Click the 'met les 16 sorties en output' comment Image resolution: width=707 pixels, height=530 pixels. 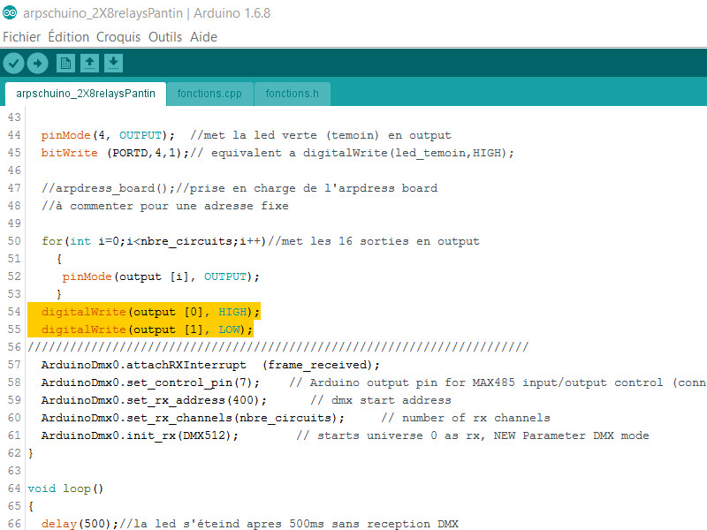pyautogui.click(x=374, y=241)
